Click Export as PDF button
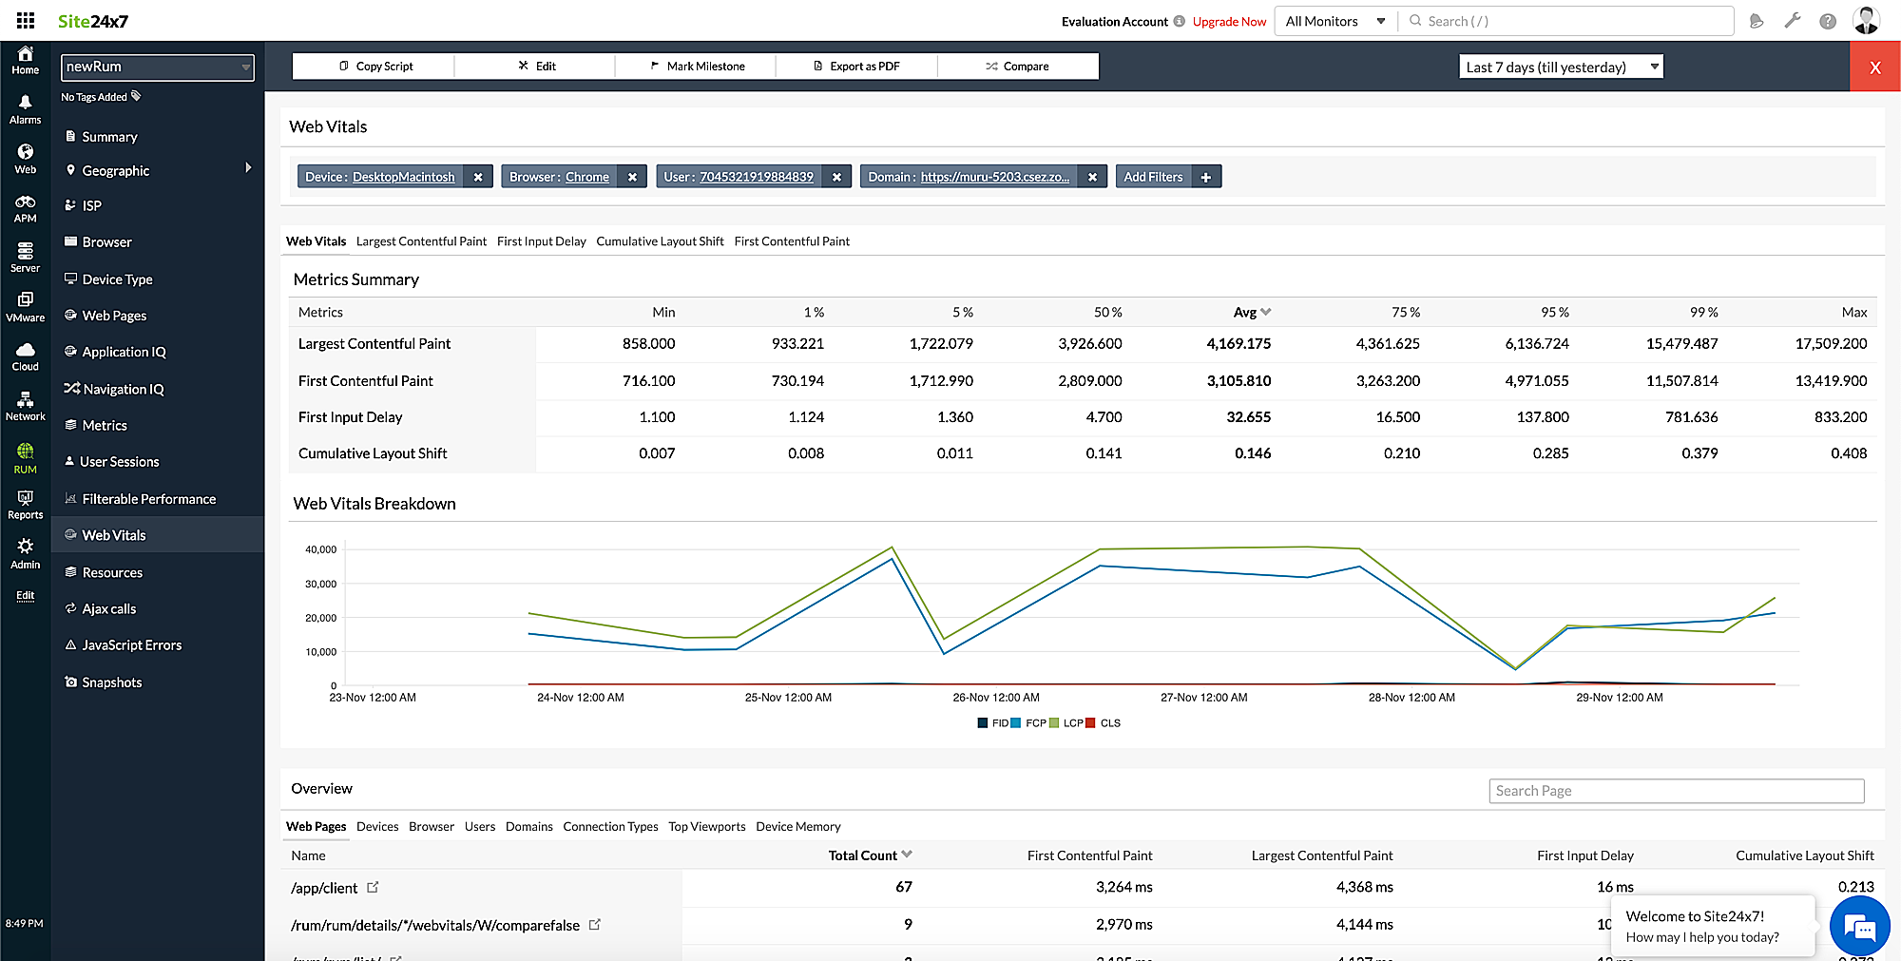This screenshot has width=1901, height=961. coord(856,67)
